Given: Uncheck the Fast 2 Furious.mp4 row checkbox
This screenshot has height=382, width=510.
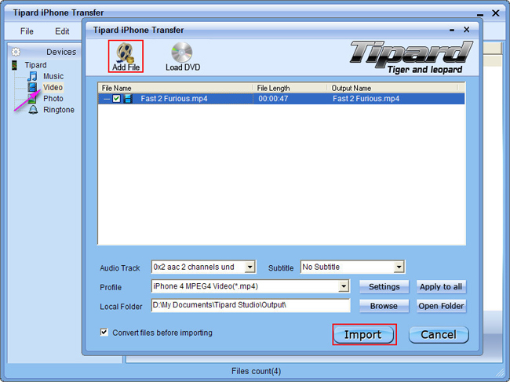Looking at the screenshot, I should (116, 99).
